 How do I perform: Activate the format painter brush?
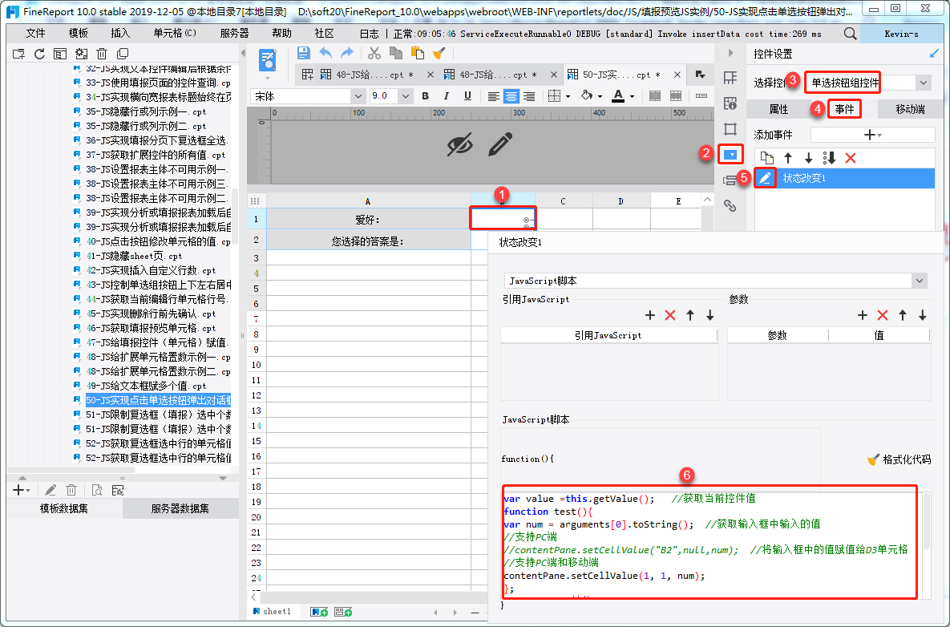pos(439,53)
